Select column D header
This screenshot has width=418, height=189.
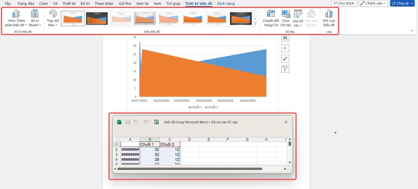189,139
